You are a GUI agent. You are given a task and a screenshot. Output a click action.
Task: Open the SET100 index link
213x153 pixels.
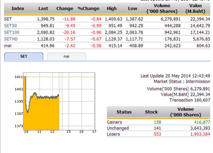pyautogui.click(x=12, y=32)
